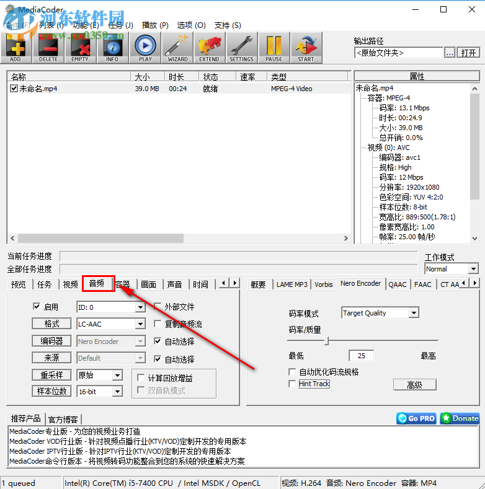This screenshot has height=489, width=485.
Task: Click the 属性 panel header
Action: coord(417,76)
